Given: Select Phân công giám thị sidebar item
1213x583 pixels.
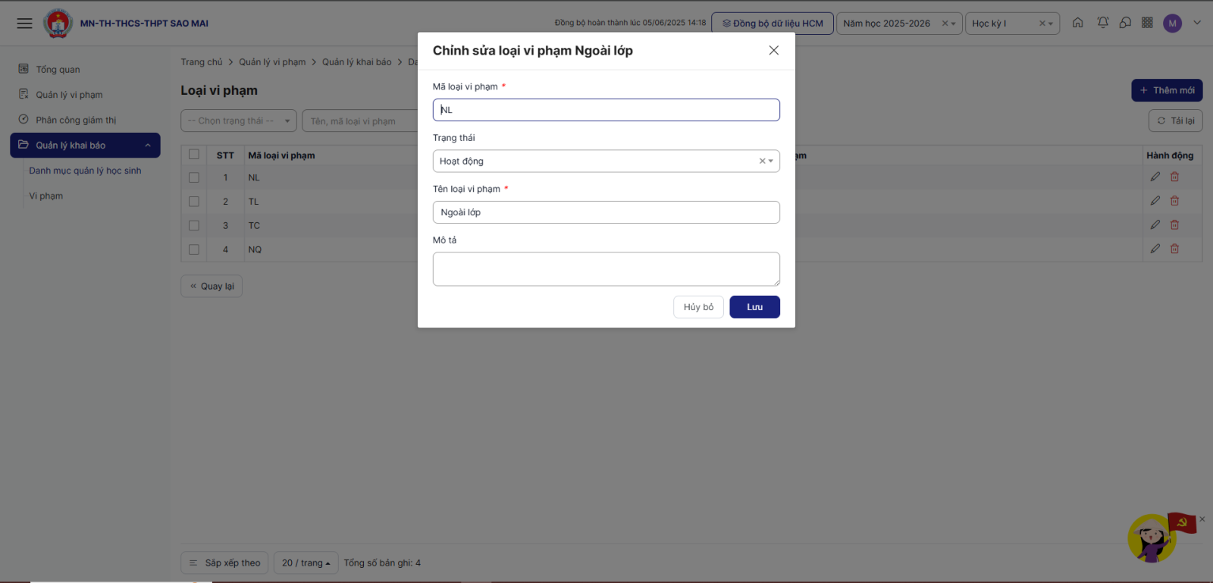Looking at the screenshot, I should (76, 120).
